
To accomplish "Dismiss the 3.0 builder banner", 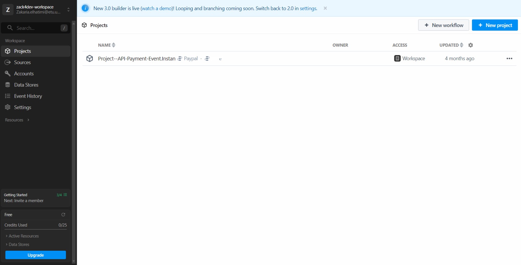I will (325, 8).
